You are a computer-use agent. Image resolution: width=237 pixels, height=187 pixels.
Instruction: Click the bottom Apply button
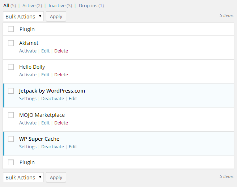(56, 177)
